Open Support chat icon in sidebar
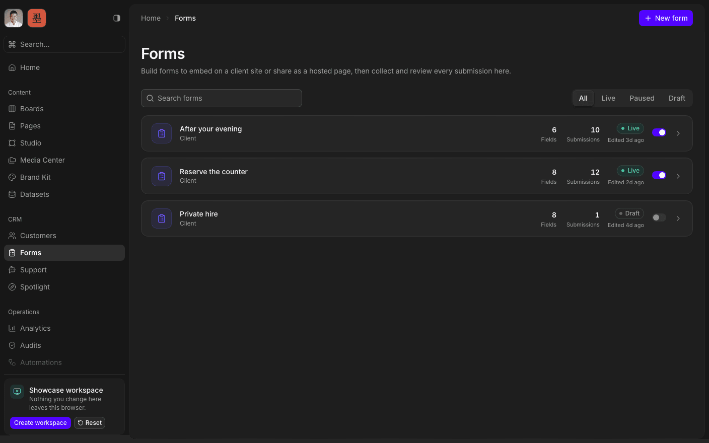 pos(12,270)
